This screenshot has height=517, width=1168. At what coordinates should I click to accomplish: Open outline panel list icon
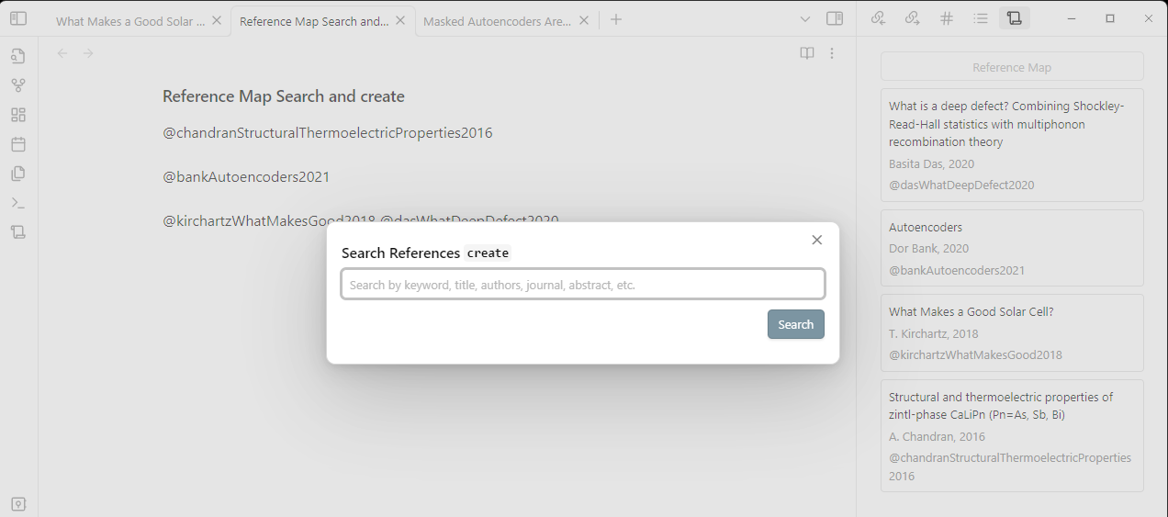[x=981, y=18]
